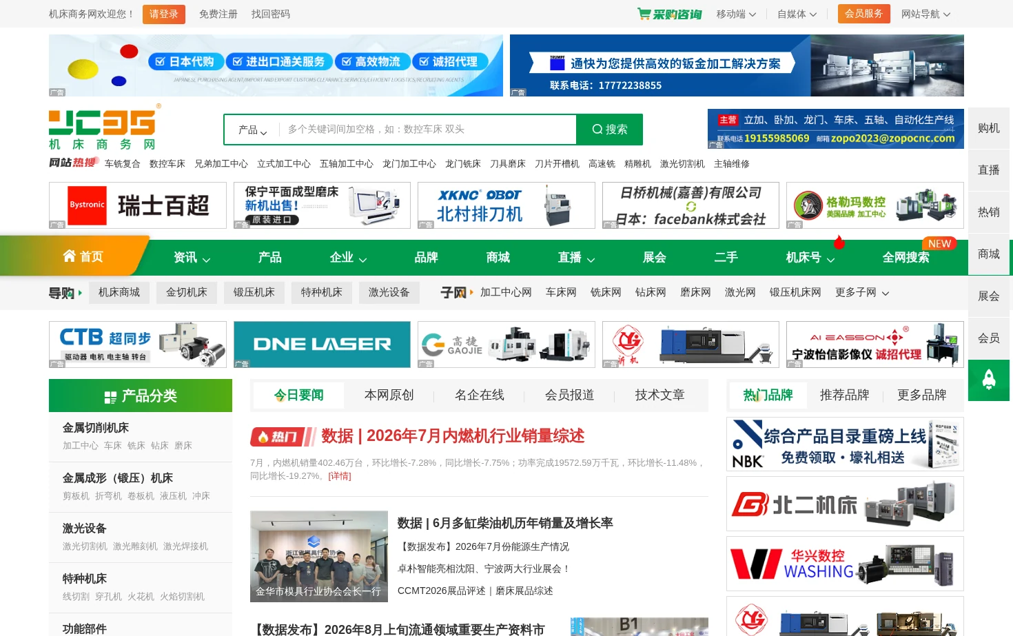Open the 车床网 subsite link
Viewport: 1013px width, 636px height.
click(561, 293)
